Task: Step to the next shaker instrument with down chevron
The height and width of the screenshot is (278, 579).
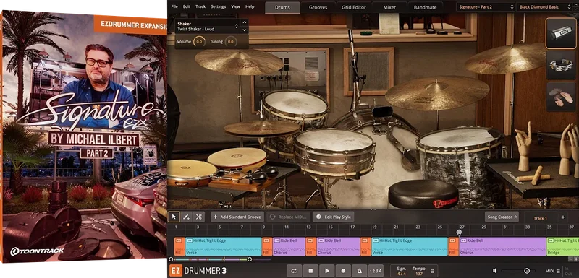Action: click(244, 30)
